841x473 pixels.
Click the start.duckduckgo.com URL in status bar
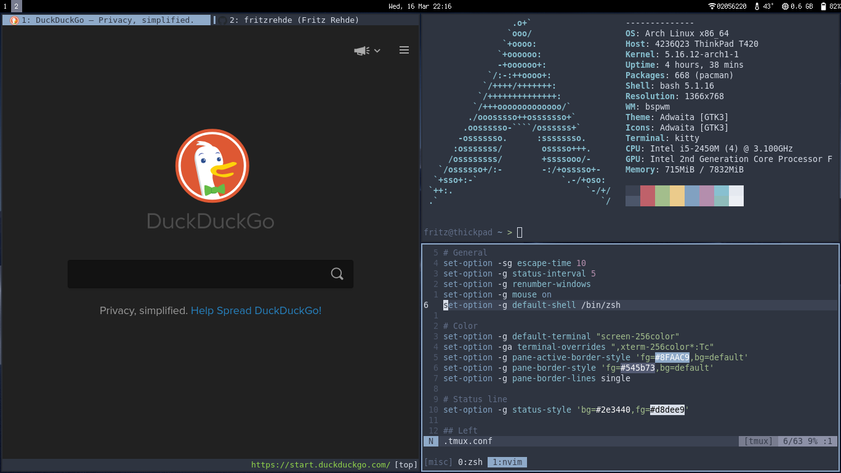(x=321, y=465)
